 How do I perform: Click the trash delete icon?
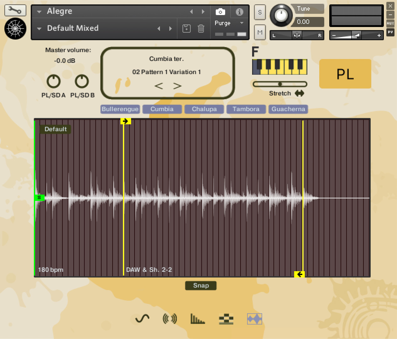pyautogui.click(x=201, y=28)
